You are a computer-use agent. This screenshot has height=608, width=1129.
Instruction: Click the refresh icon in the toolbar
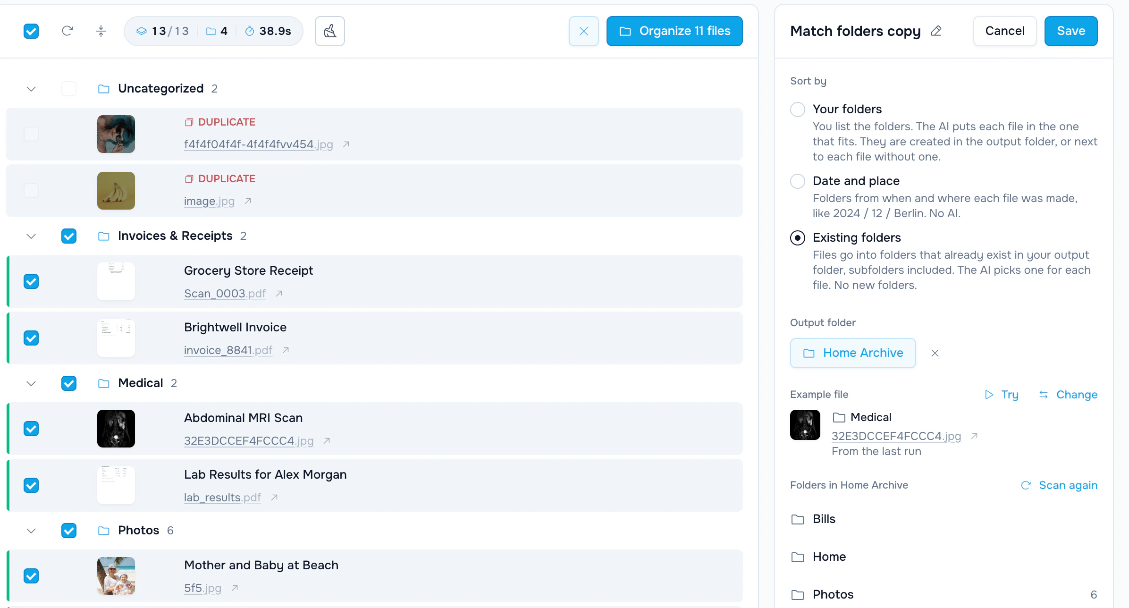(67, 31)
